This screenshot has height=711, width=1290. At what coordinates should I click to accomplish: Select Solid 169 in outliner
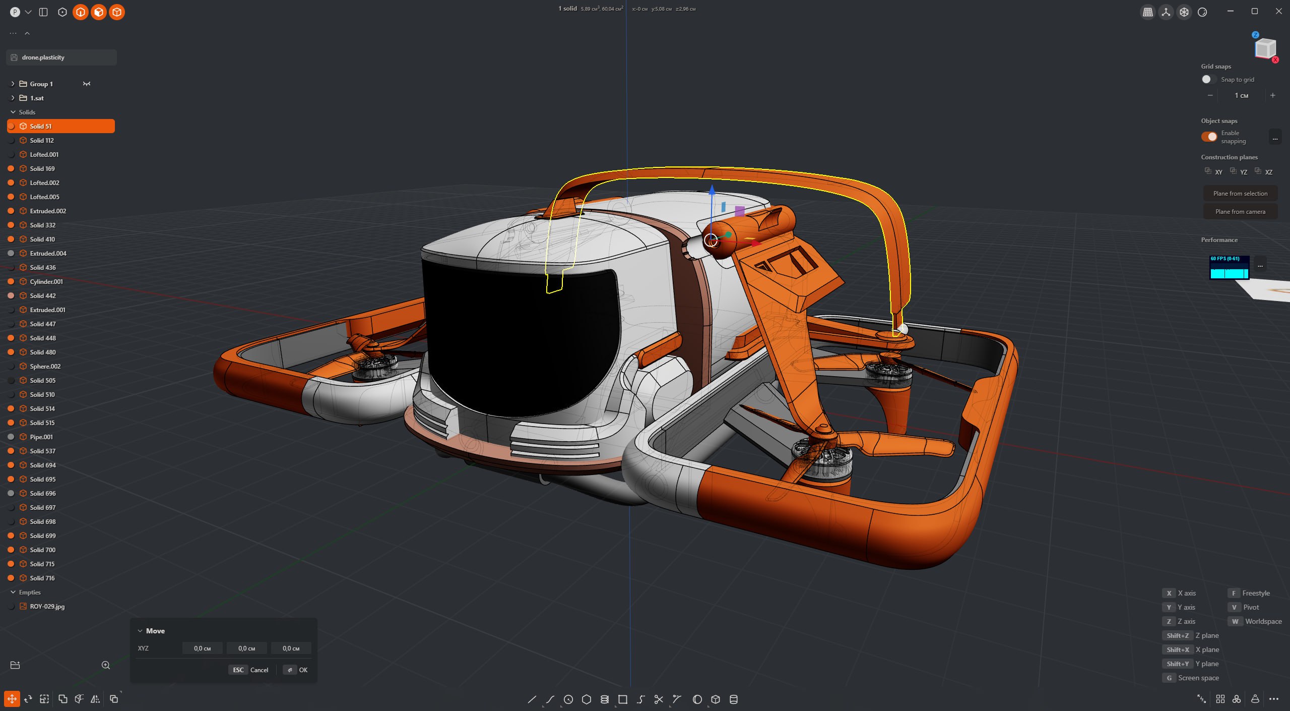coord(61,168)
